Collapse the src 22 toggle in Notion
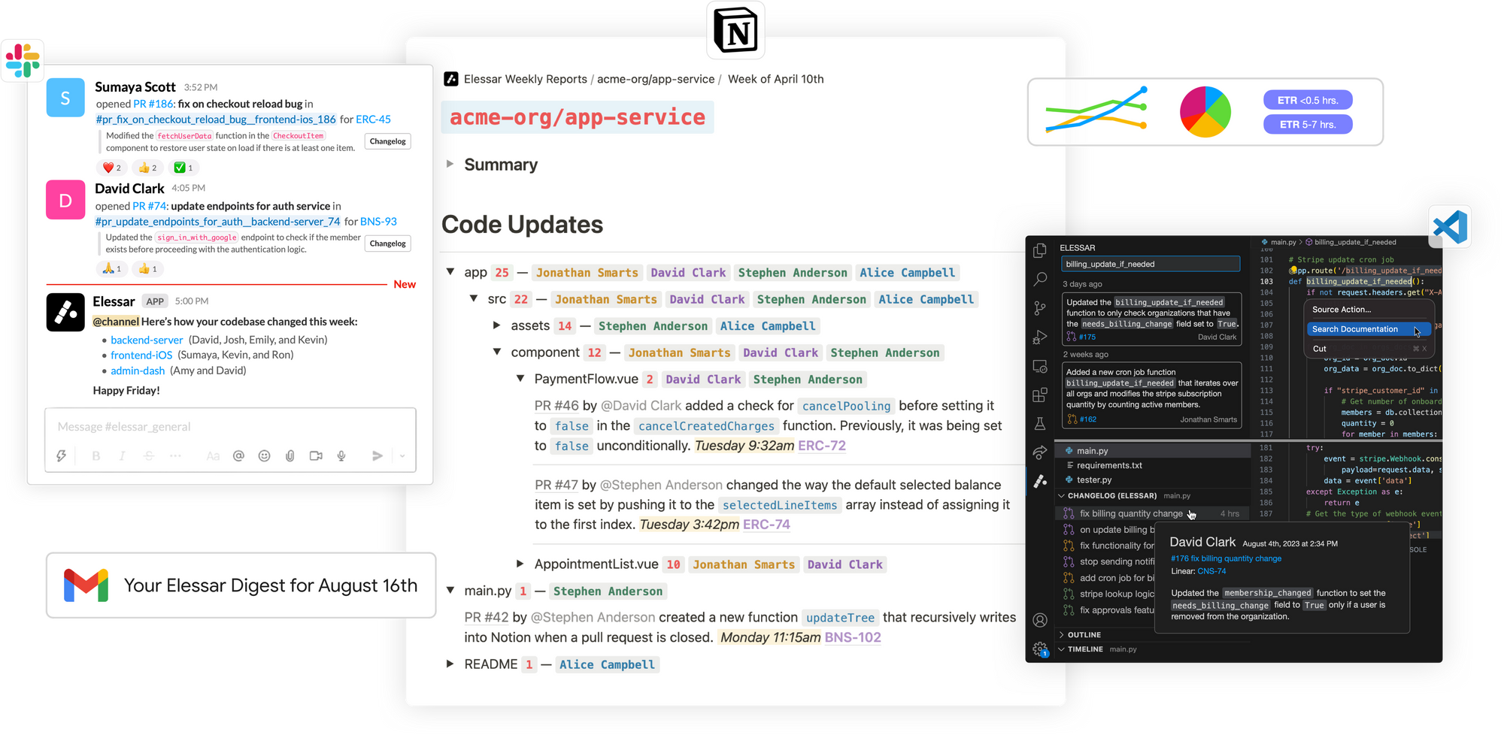Screen dimensions: 1504x735 point(474,299)
